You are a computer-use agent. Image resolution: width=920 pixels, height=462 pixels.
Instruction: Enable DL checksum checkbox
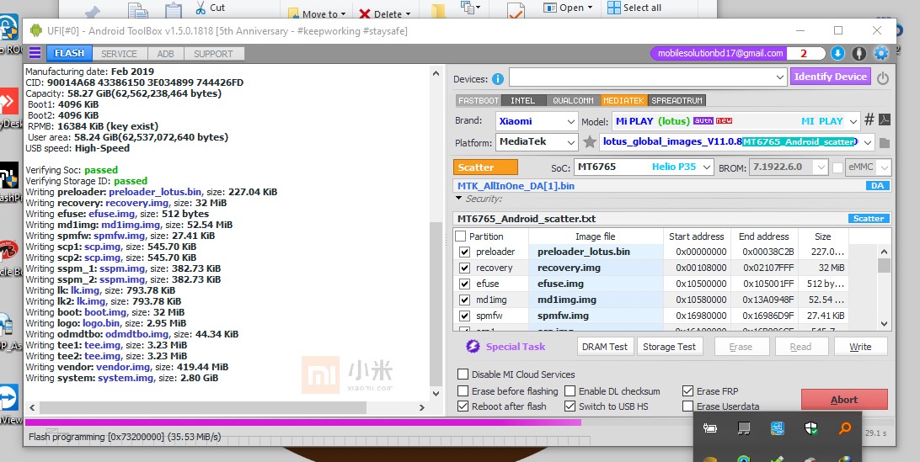[x=570, y=391]
